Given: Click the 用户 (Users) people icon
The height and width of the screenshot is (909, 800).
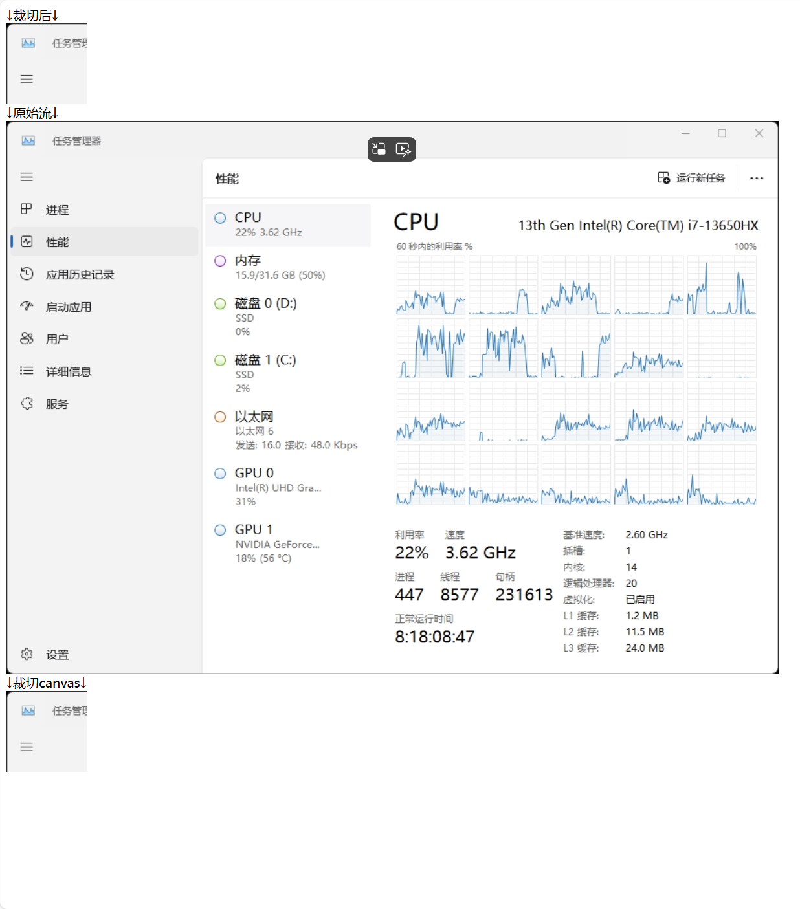Looking at the screenshot, I should [x=27, y=338].
